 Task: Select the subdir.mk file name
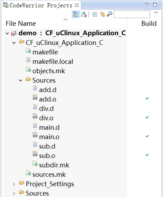click(54, 165)
